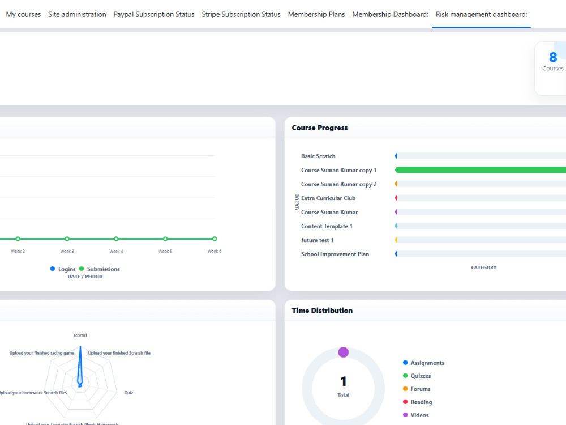The image size is (566, 425).
Task: Click the Week 6 data point
Action: pyautogui.click(x=215, y=239)
